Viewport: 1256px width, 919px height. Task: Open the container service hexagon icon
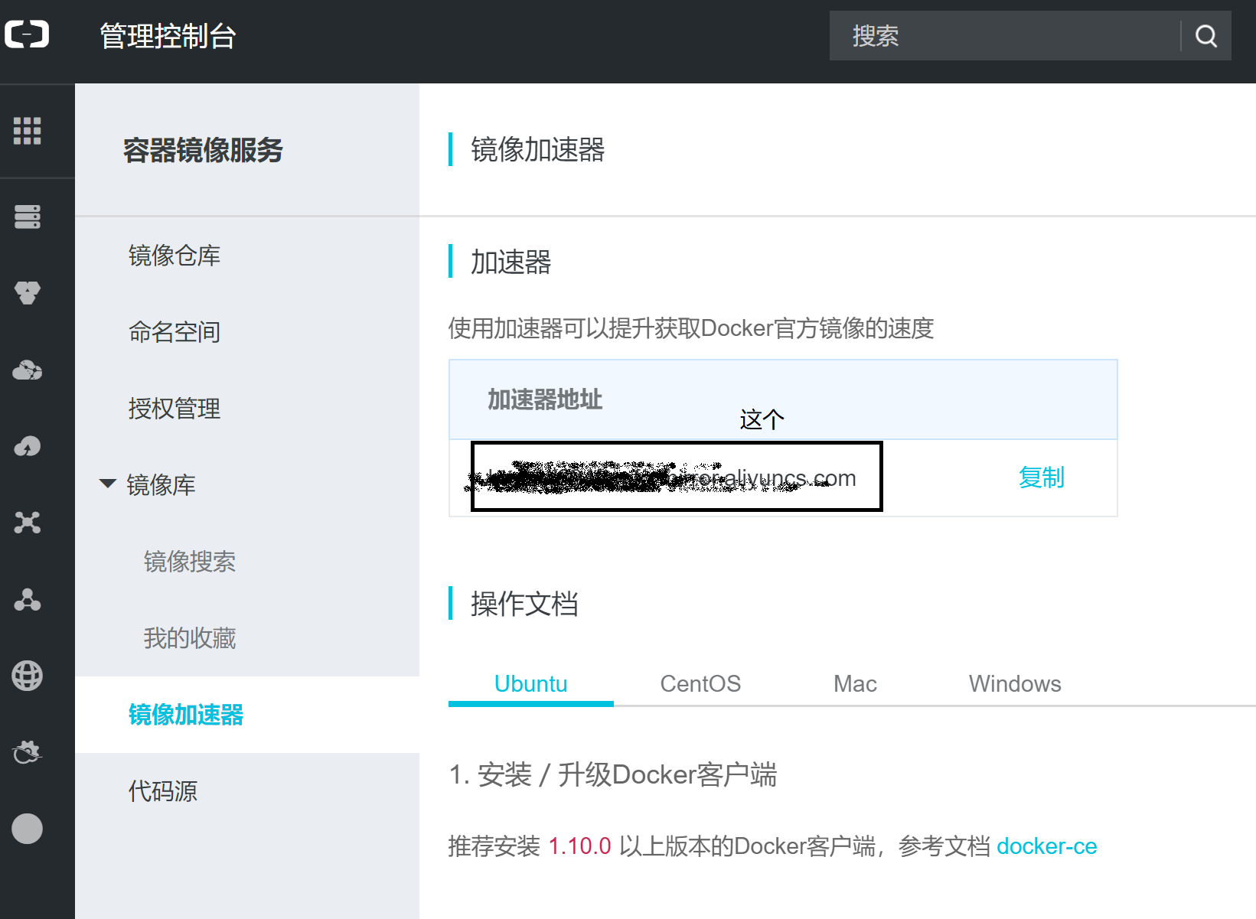coord(28,293)
